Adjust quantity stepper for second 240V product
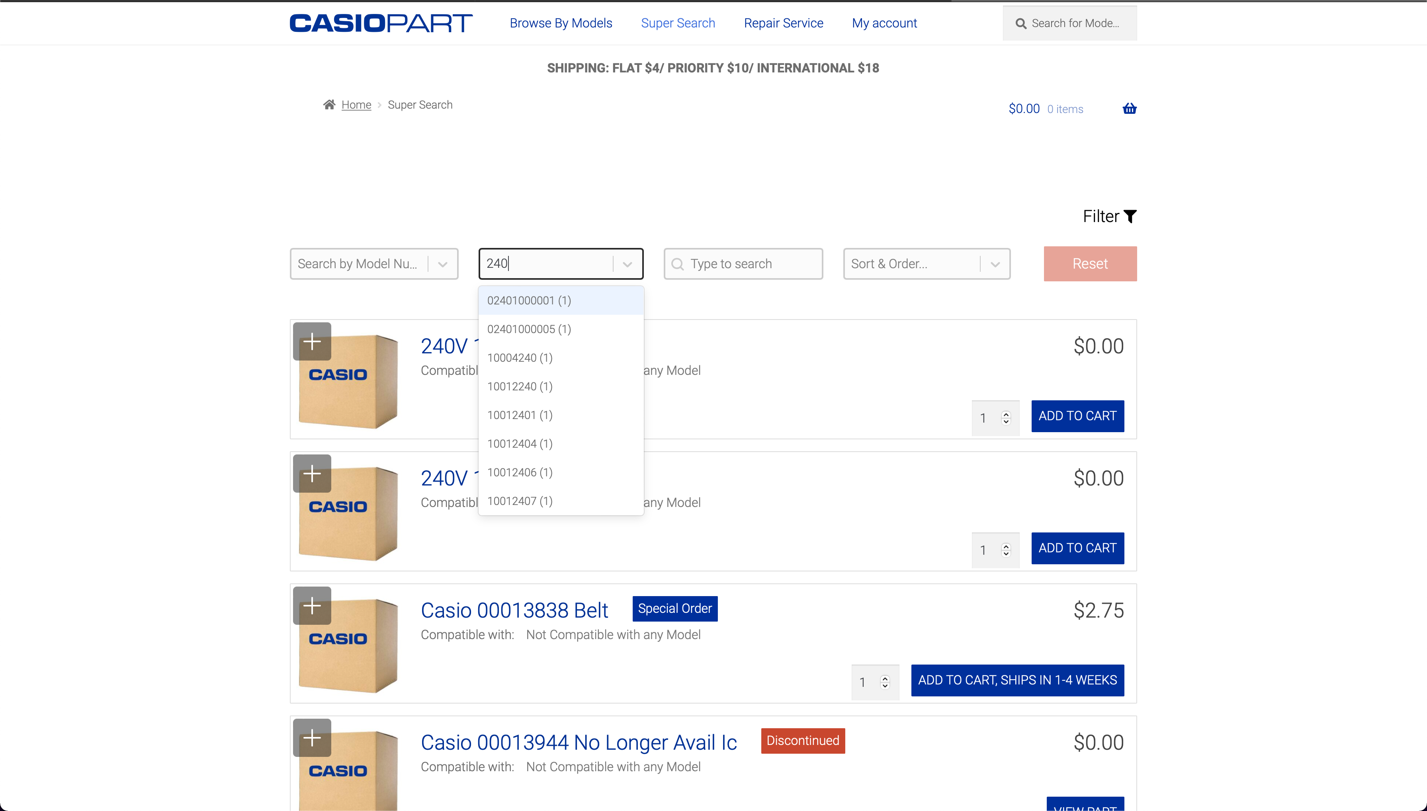Viewport: 1427px width, 811px height. tap(1006, 550)
